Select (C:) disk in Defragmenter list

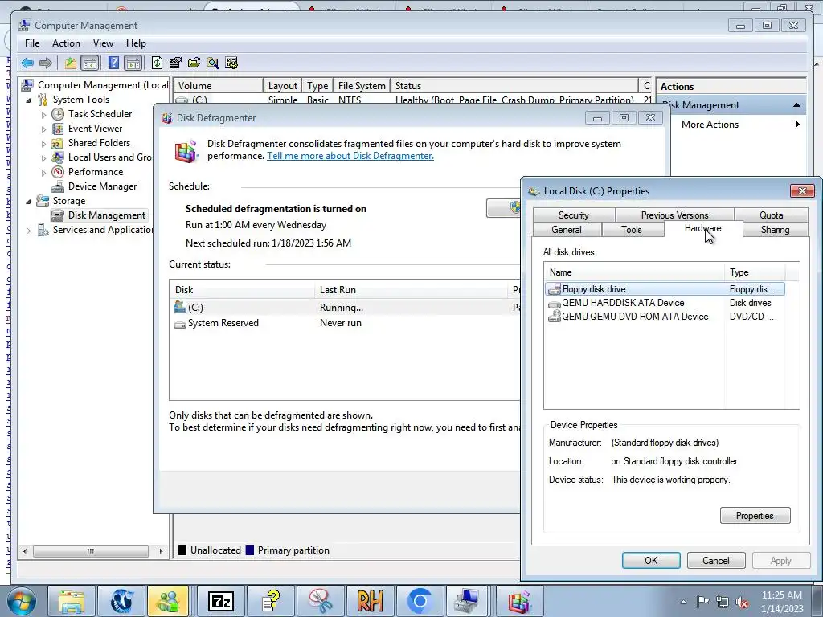point(345,308)
